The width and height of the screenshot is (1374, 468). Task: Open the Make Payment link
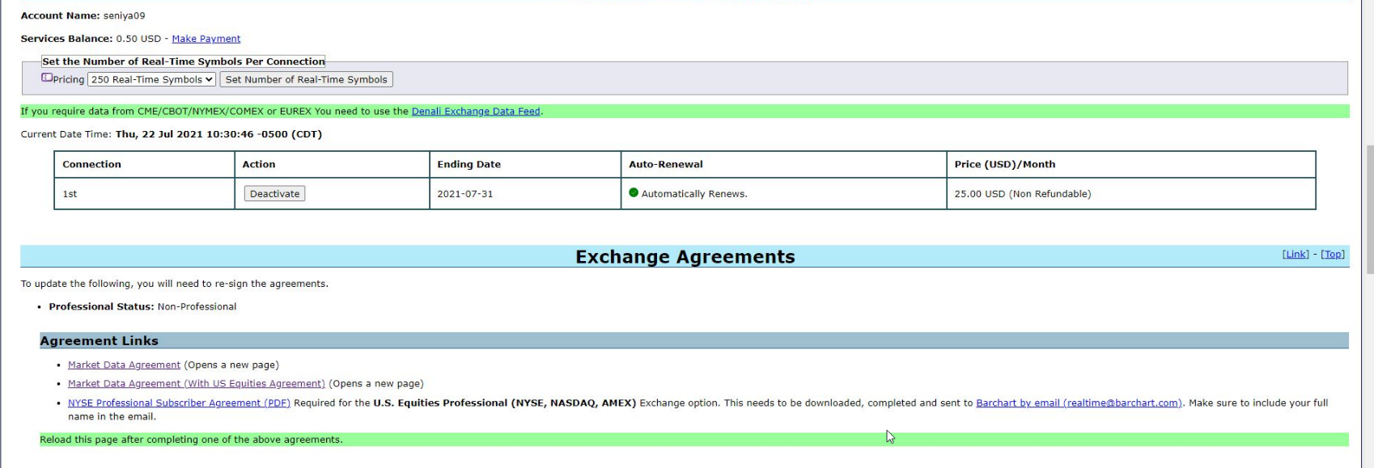click(206, 39)
